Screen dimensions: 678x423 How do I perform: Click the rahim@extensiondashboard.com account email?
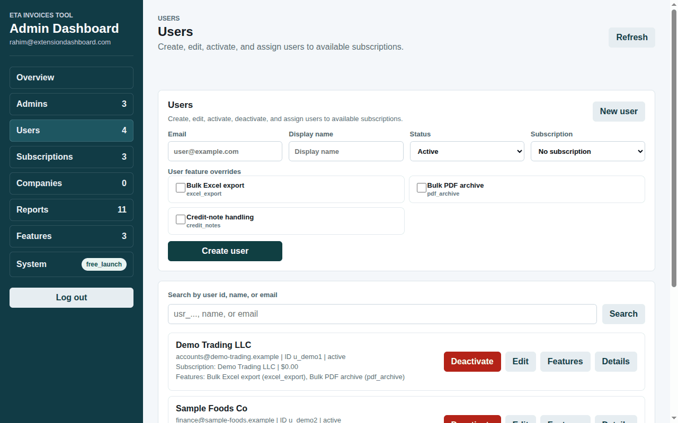tap(60, 42)
